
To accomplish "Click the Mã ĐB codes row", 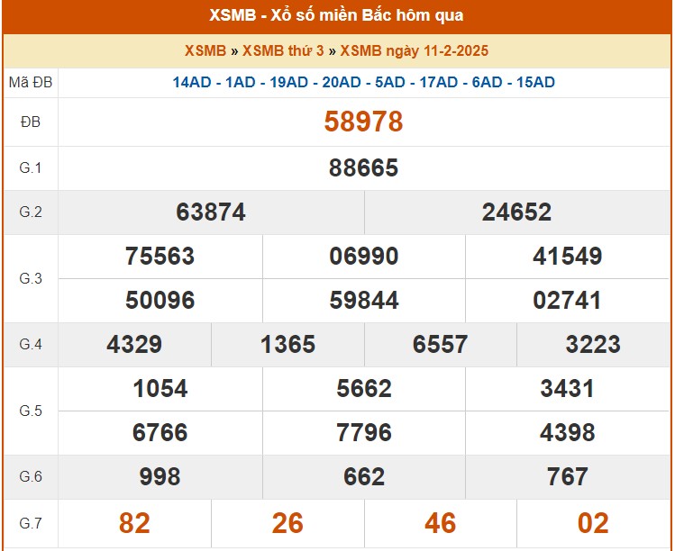I will click(363, 83).
